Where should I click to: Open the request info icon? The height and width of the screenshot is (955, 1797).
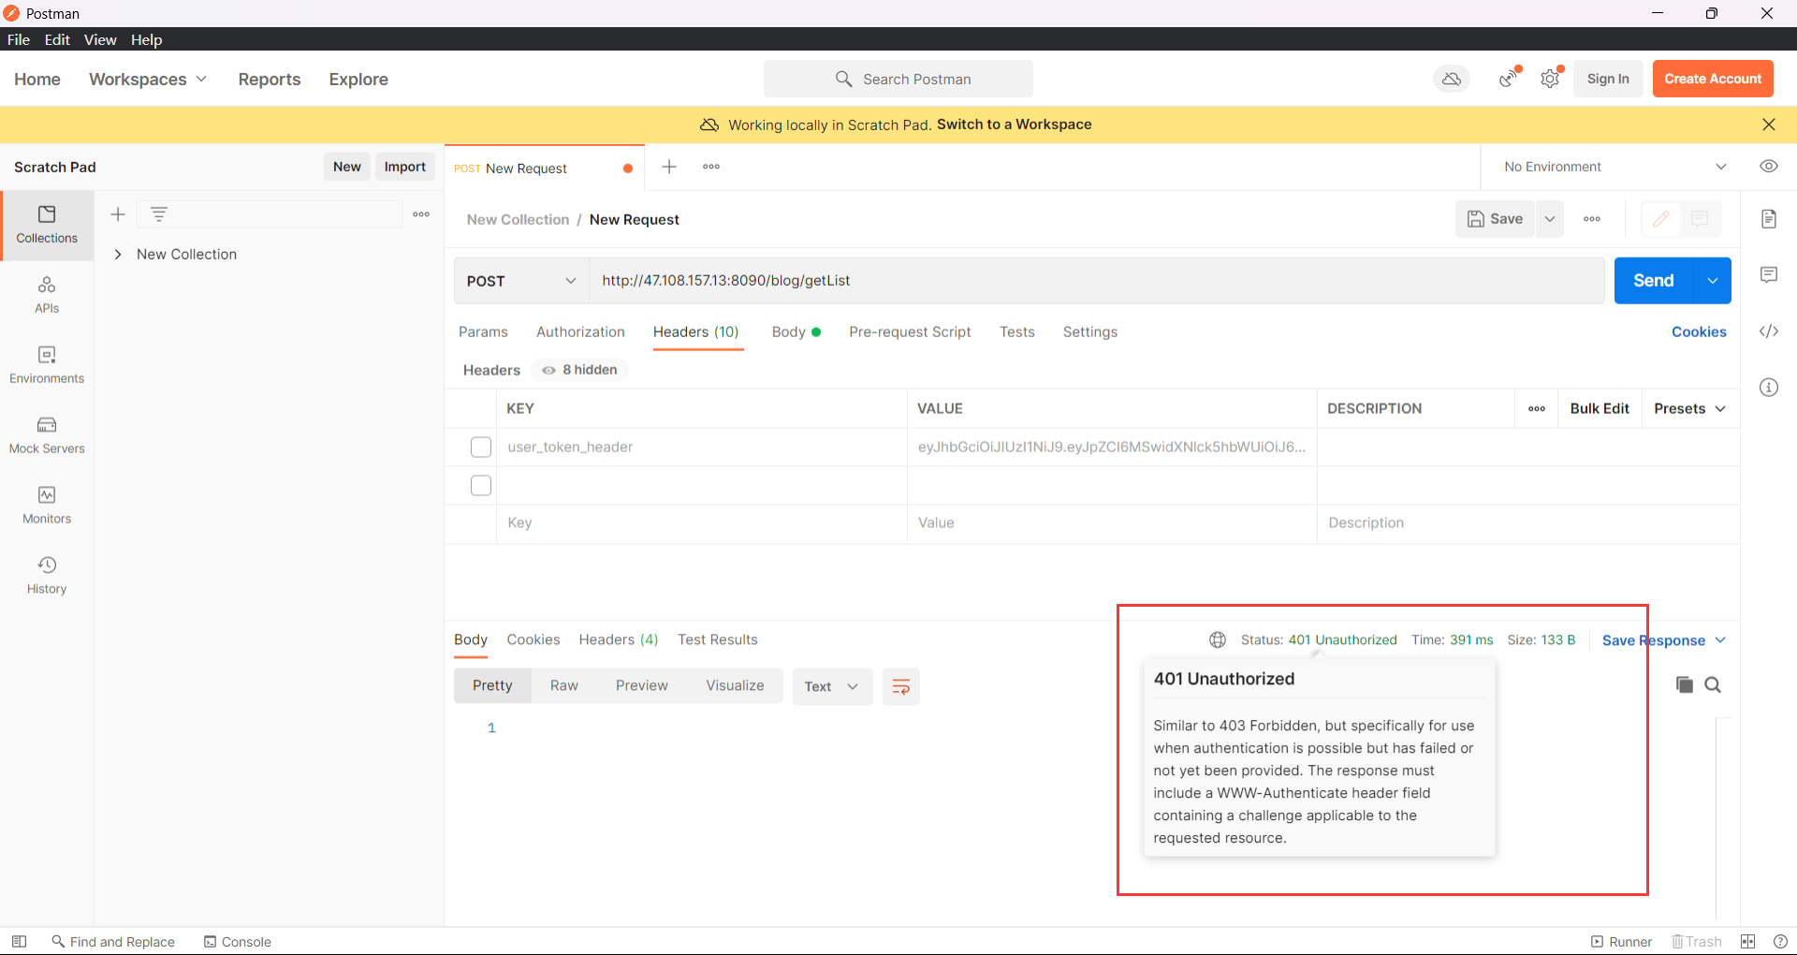coord(1769,388)
